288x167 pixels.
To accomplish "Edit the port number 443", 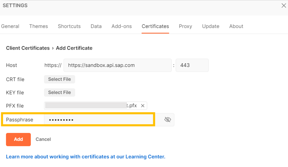I will coord(192,65).
